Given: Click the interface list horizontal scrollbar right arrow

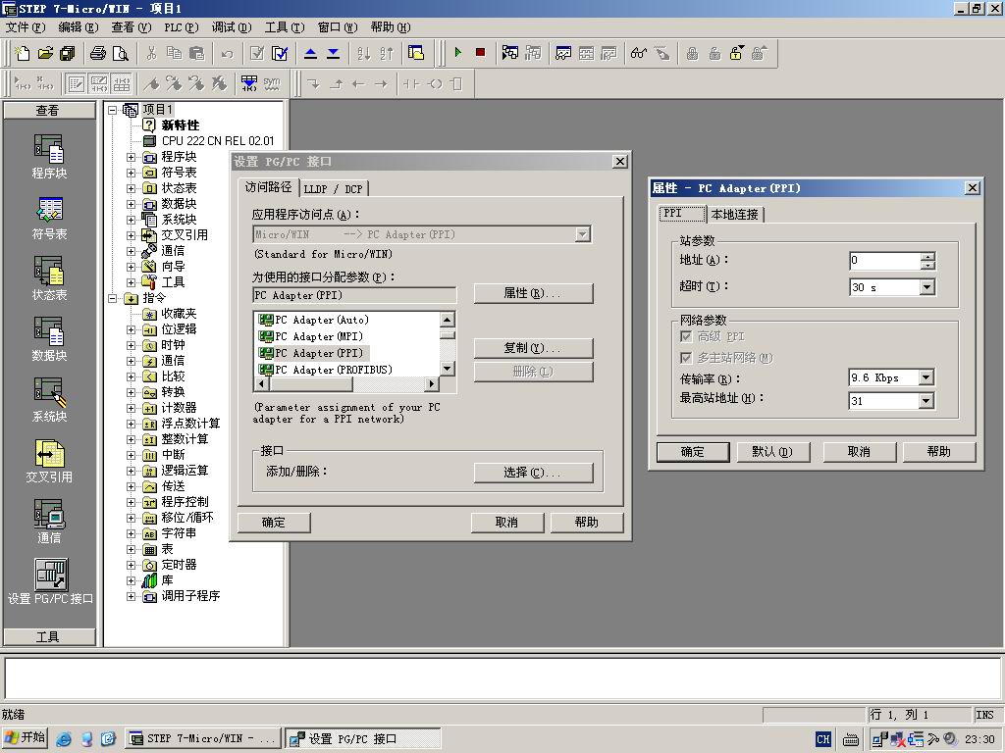Looking at the screenshot, I should tap(432, 383).
